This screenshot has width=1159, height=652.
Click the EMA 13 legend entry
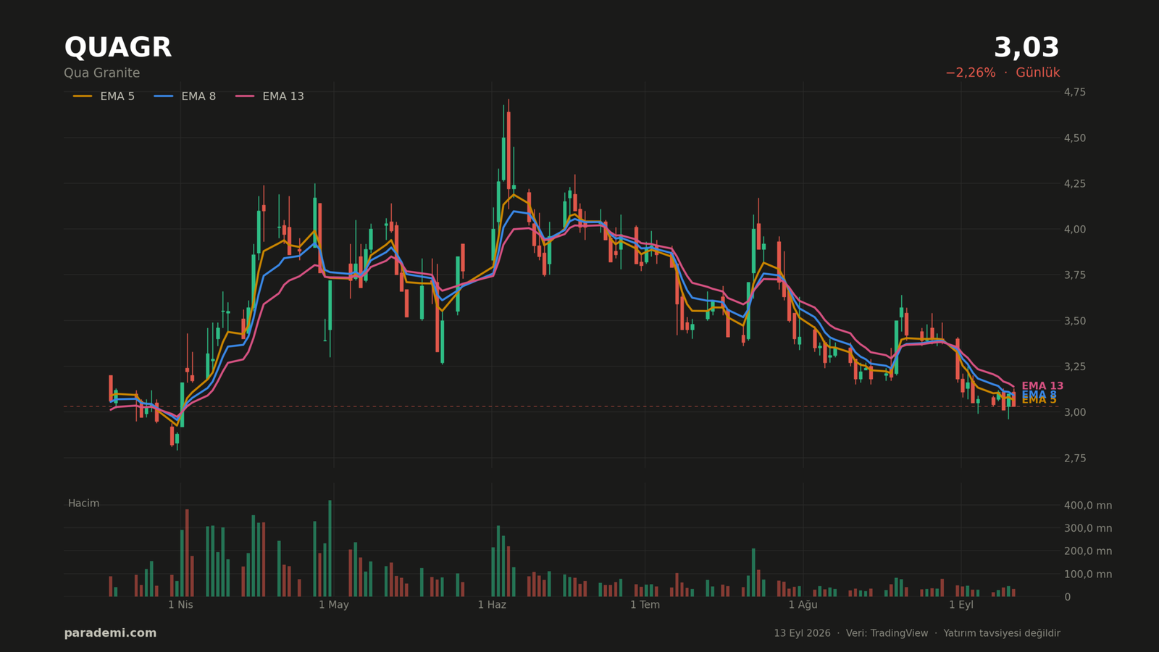269,96
